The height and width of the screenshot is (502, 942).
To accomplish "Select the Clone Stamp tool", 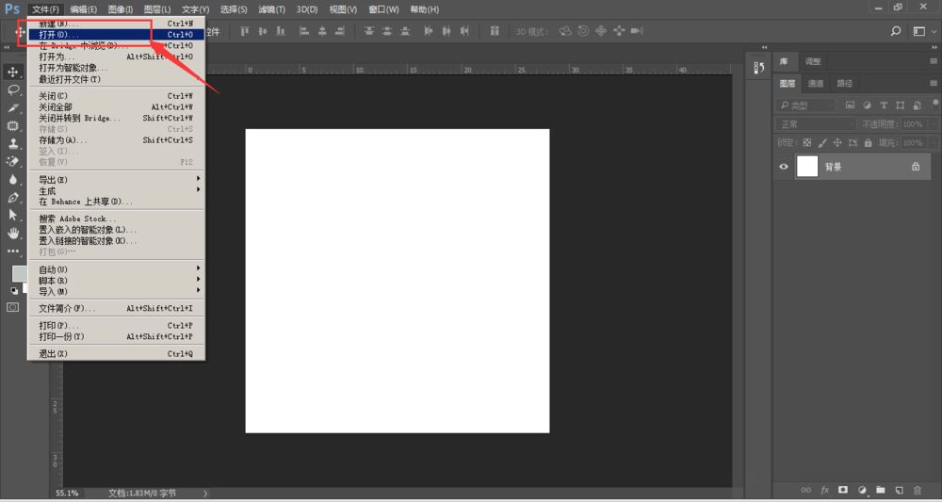I will (x=12, y=144).
